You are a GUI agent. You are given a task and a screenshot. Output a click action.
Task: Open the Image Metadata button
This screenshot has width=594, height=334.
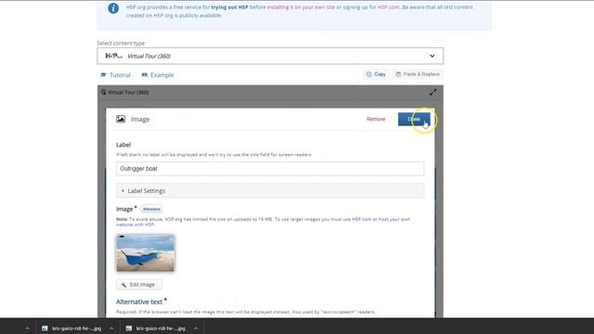tap(151, 209)
